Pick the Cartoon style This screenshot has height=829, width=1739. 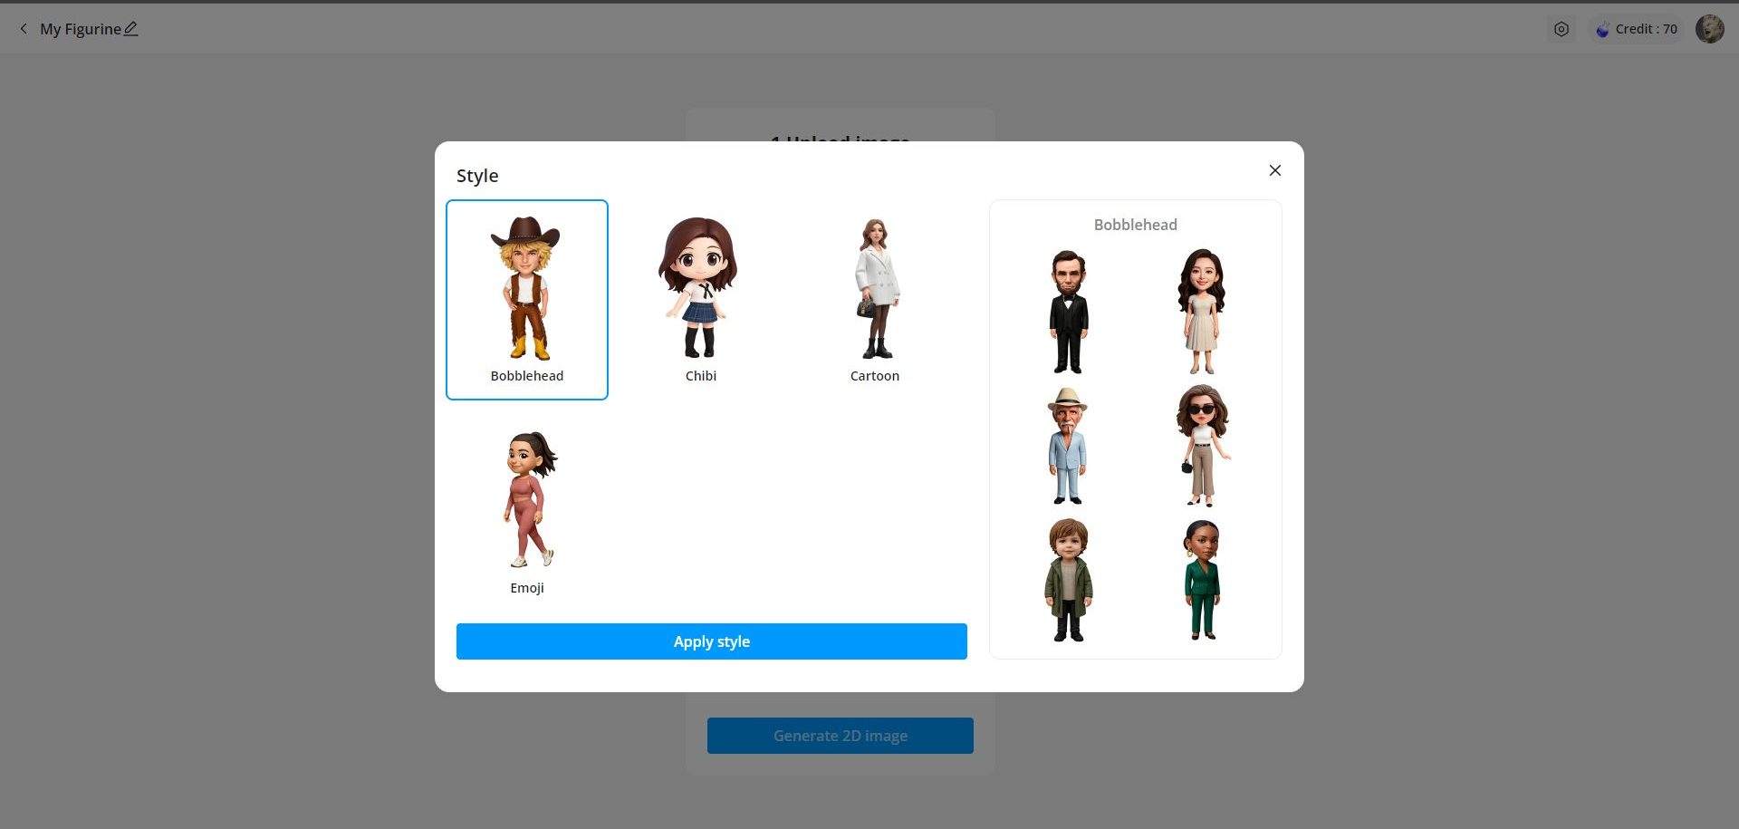874,299
